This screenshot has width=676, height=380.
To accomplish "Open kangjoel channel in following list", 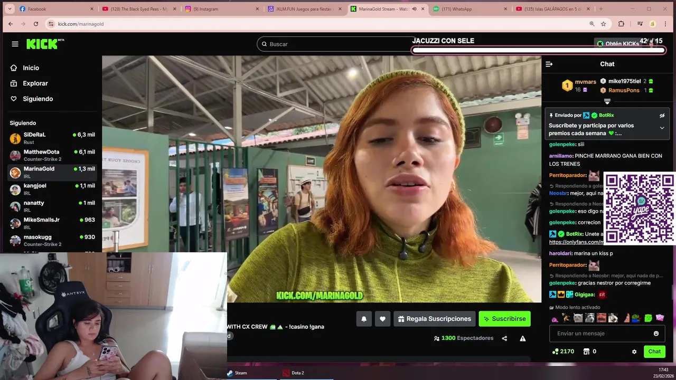I will (x=52, y=189).
